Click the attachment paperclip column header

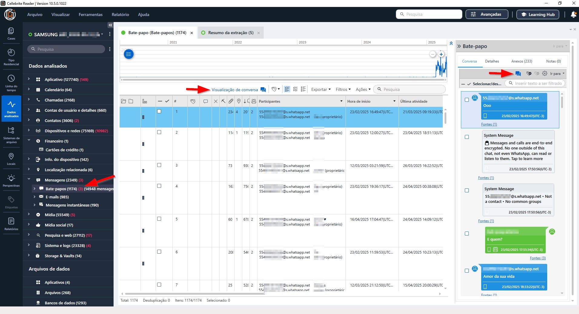coord(231,101)
